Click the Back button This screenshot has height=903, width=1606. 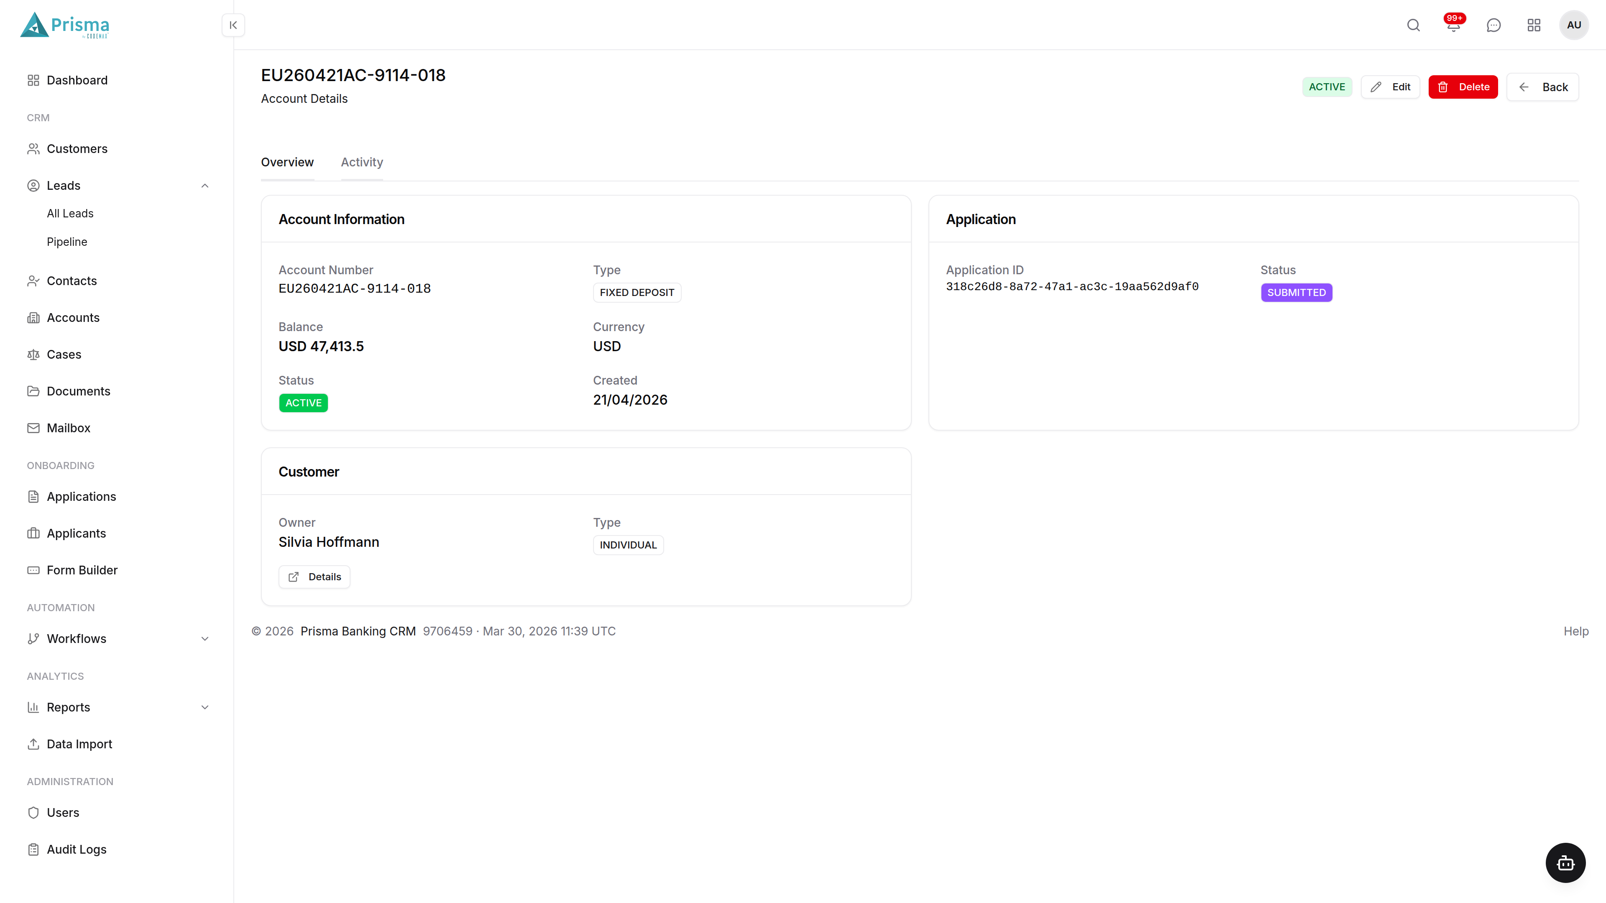pyautogui.click(x=1542, y=87)
